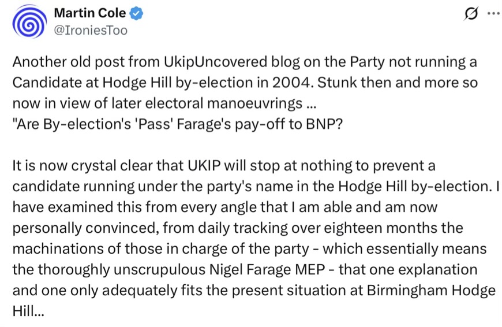Click the quoted headline about Farage's pay-off
The image size is (502, 327).
[177, 124]
